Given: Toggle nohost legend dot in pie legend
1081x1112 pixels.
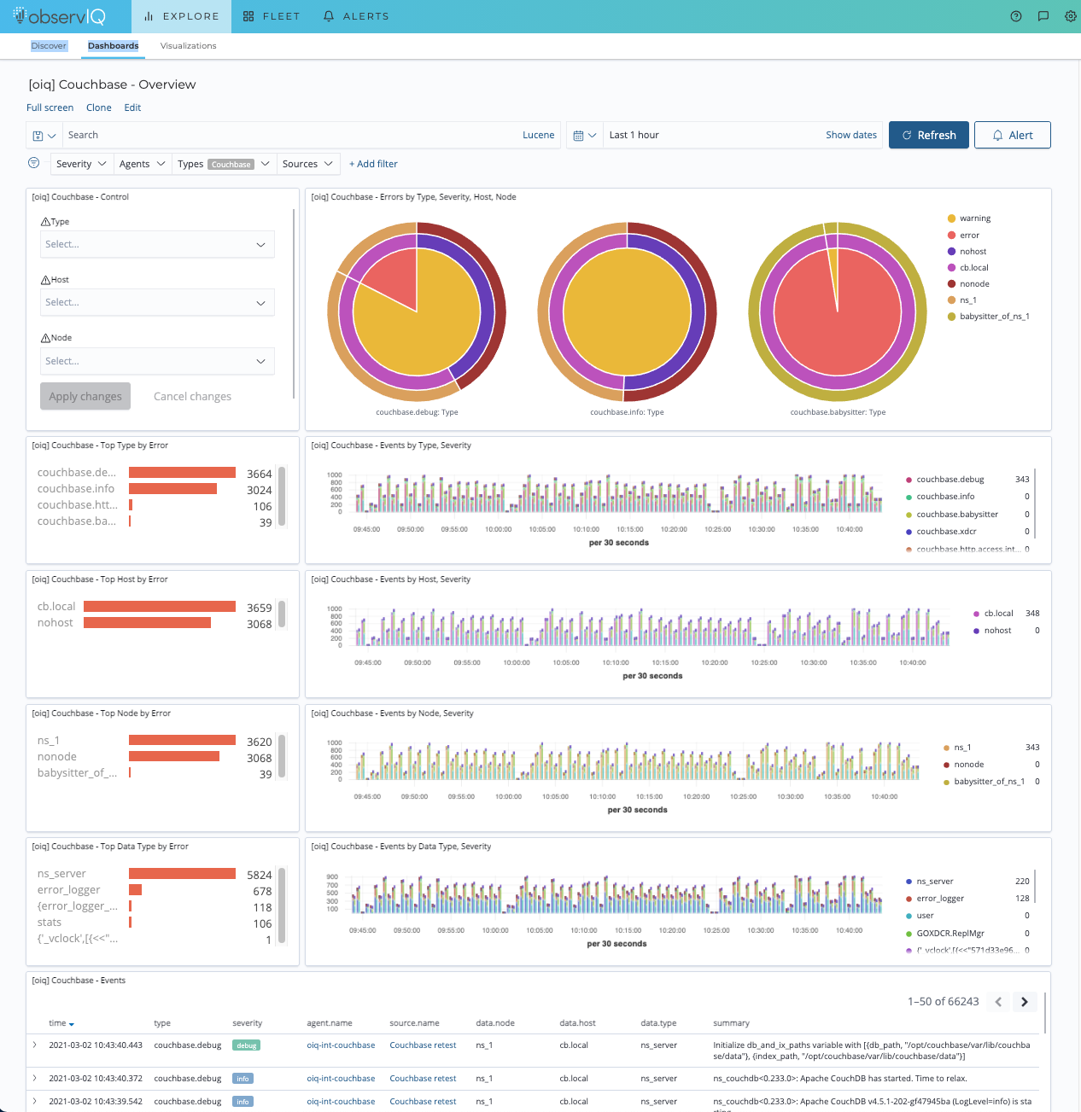Looking at the screenshot, I should pyautogui.click(x=951, y=252).
